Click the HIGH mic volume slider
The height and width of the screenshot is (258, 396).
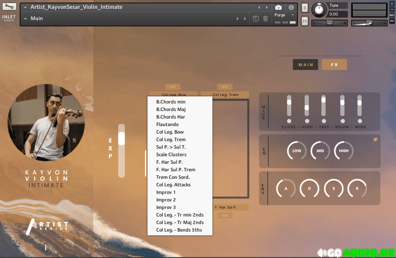(307, 106)
